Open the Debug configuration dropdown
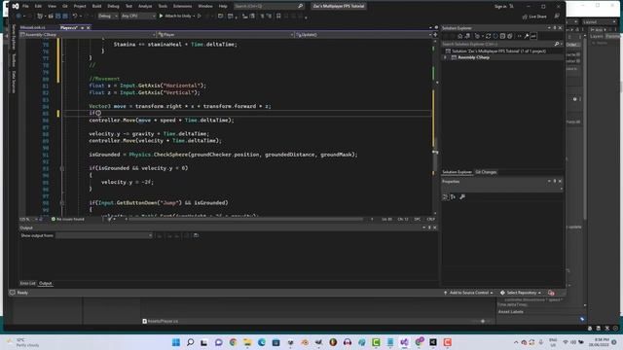Image resolution: width=623 pixels, height=350 pixels. 108,16
